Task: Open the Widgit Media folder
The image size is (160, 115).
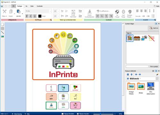Action: (x=131, y=88)
